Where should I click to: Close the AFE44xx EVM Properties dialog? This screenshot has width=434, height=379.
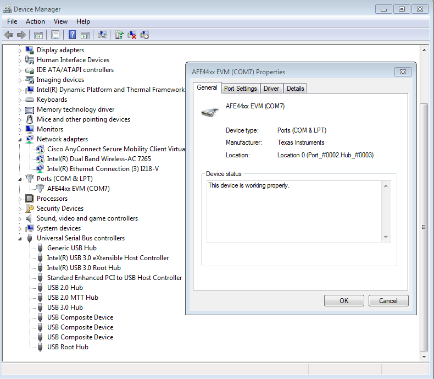(403, 72)
